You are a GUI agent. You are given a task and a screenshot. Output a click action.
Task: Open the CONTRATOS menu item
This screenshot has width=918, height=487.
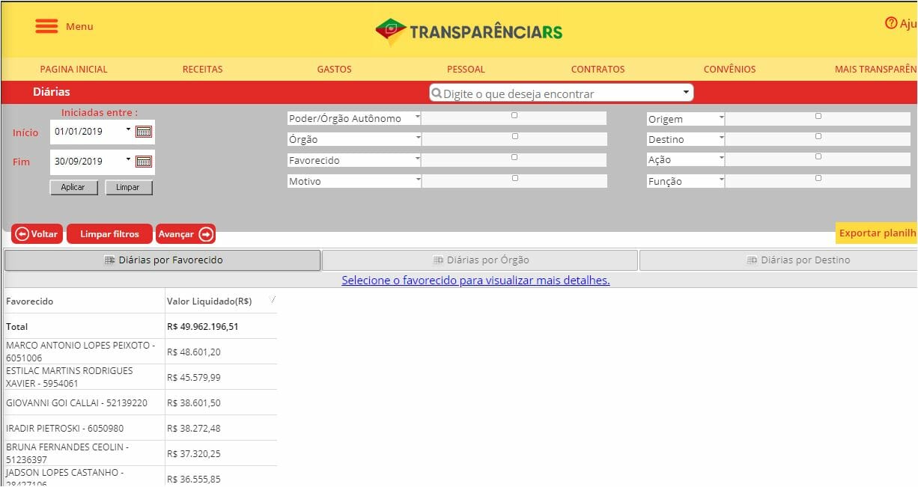pos(598,69)
